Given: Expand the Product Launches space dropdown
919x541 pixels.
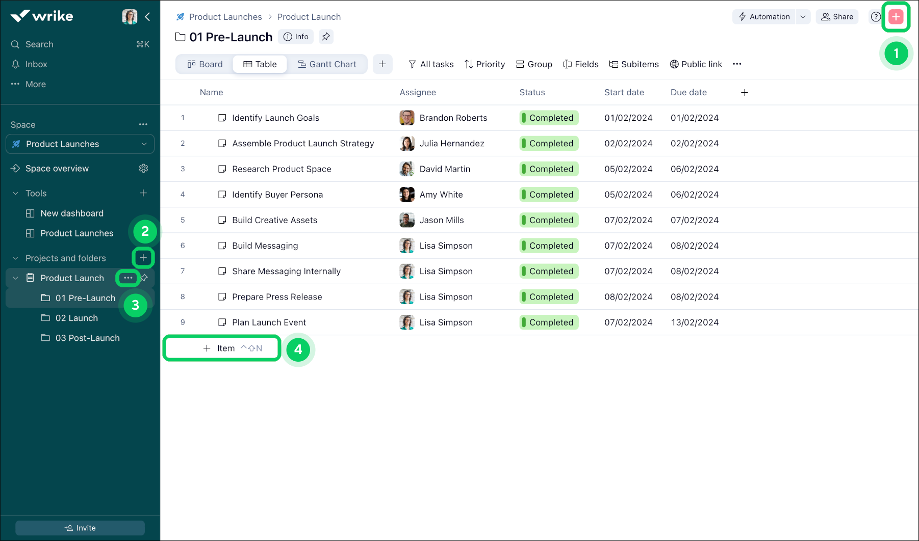Looking at the screenshot, I should pos(144,144).
